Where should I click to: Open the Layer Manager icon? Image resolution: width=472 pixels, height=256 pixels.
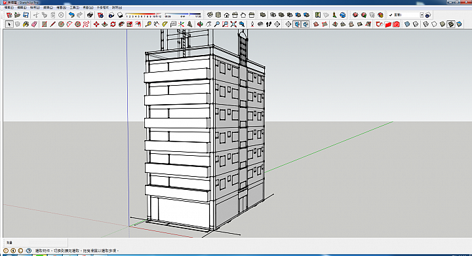(x=428, y=14)
